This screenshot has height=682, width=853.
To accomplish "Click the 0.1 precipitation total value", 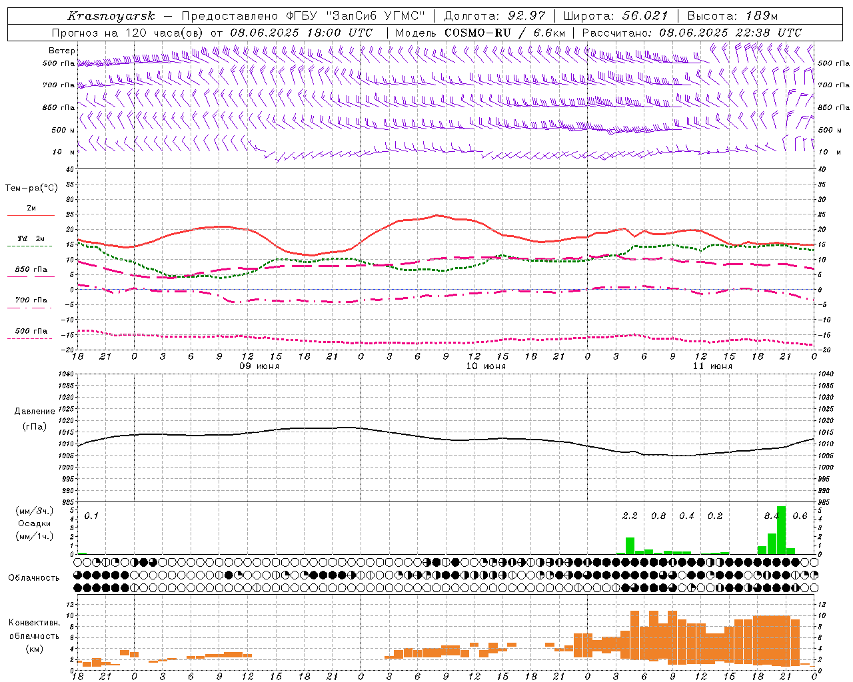I will tap(91, 516).
